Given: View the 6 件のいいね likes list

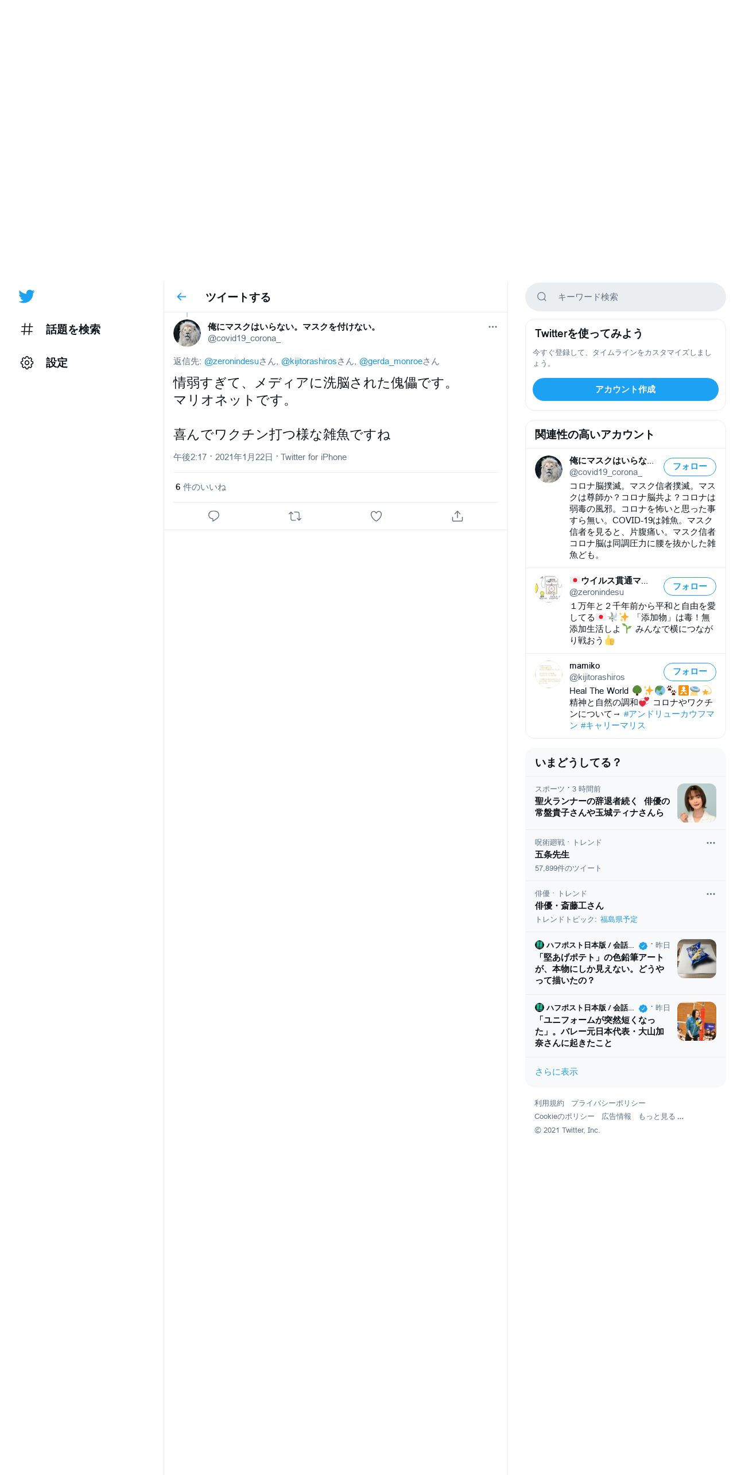Looking at the screenshot, I should 201,487.
